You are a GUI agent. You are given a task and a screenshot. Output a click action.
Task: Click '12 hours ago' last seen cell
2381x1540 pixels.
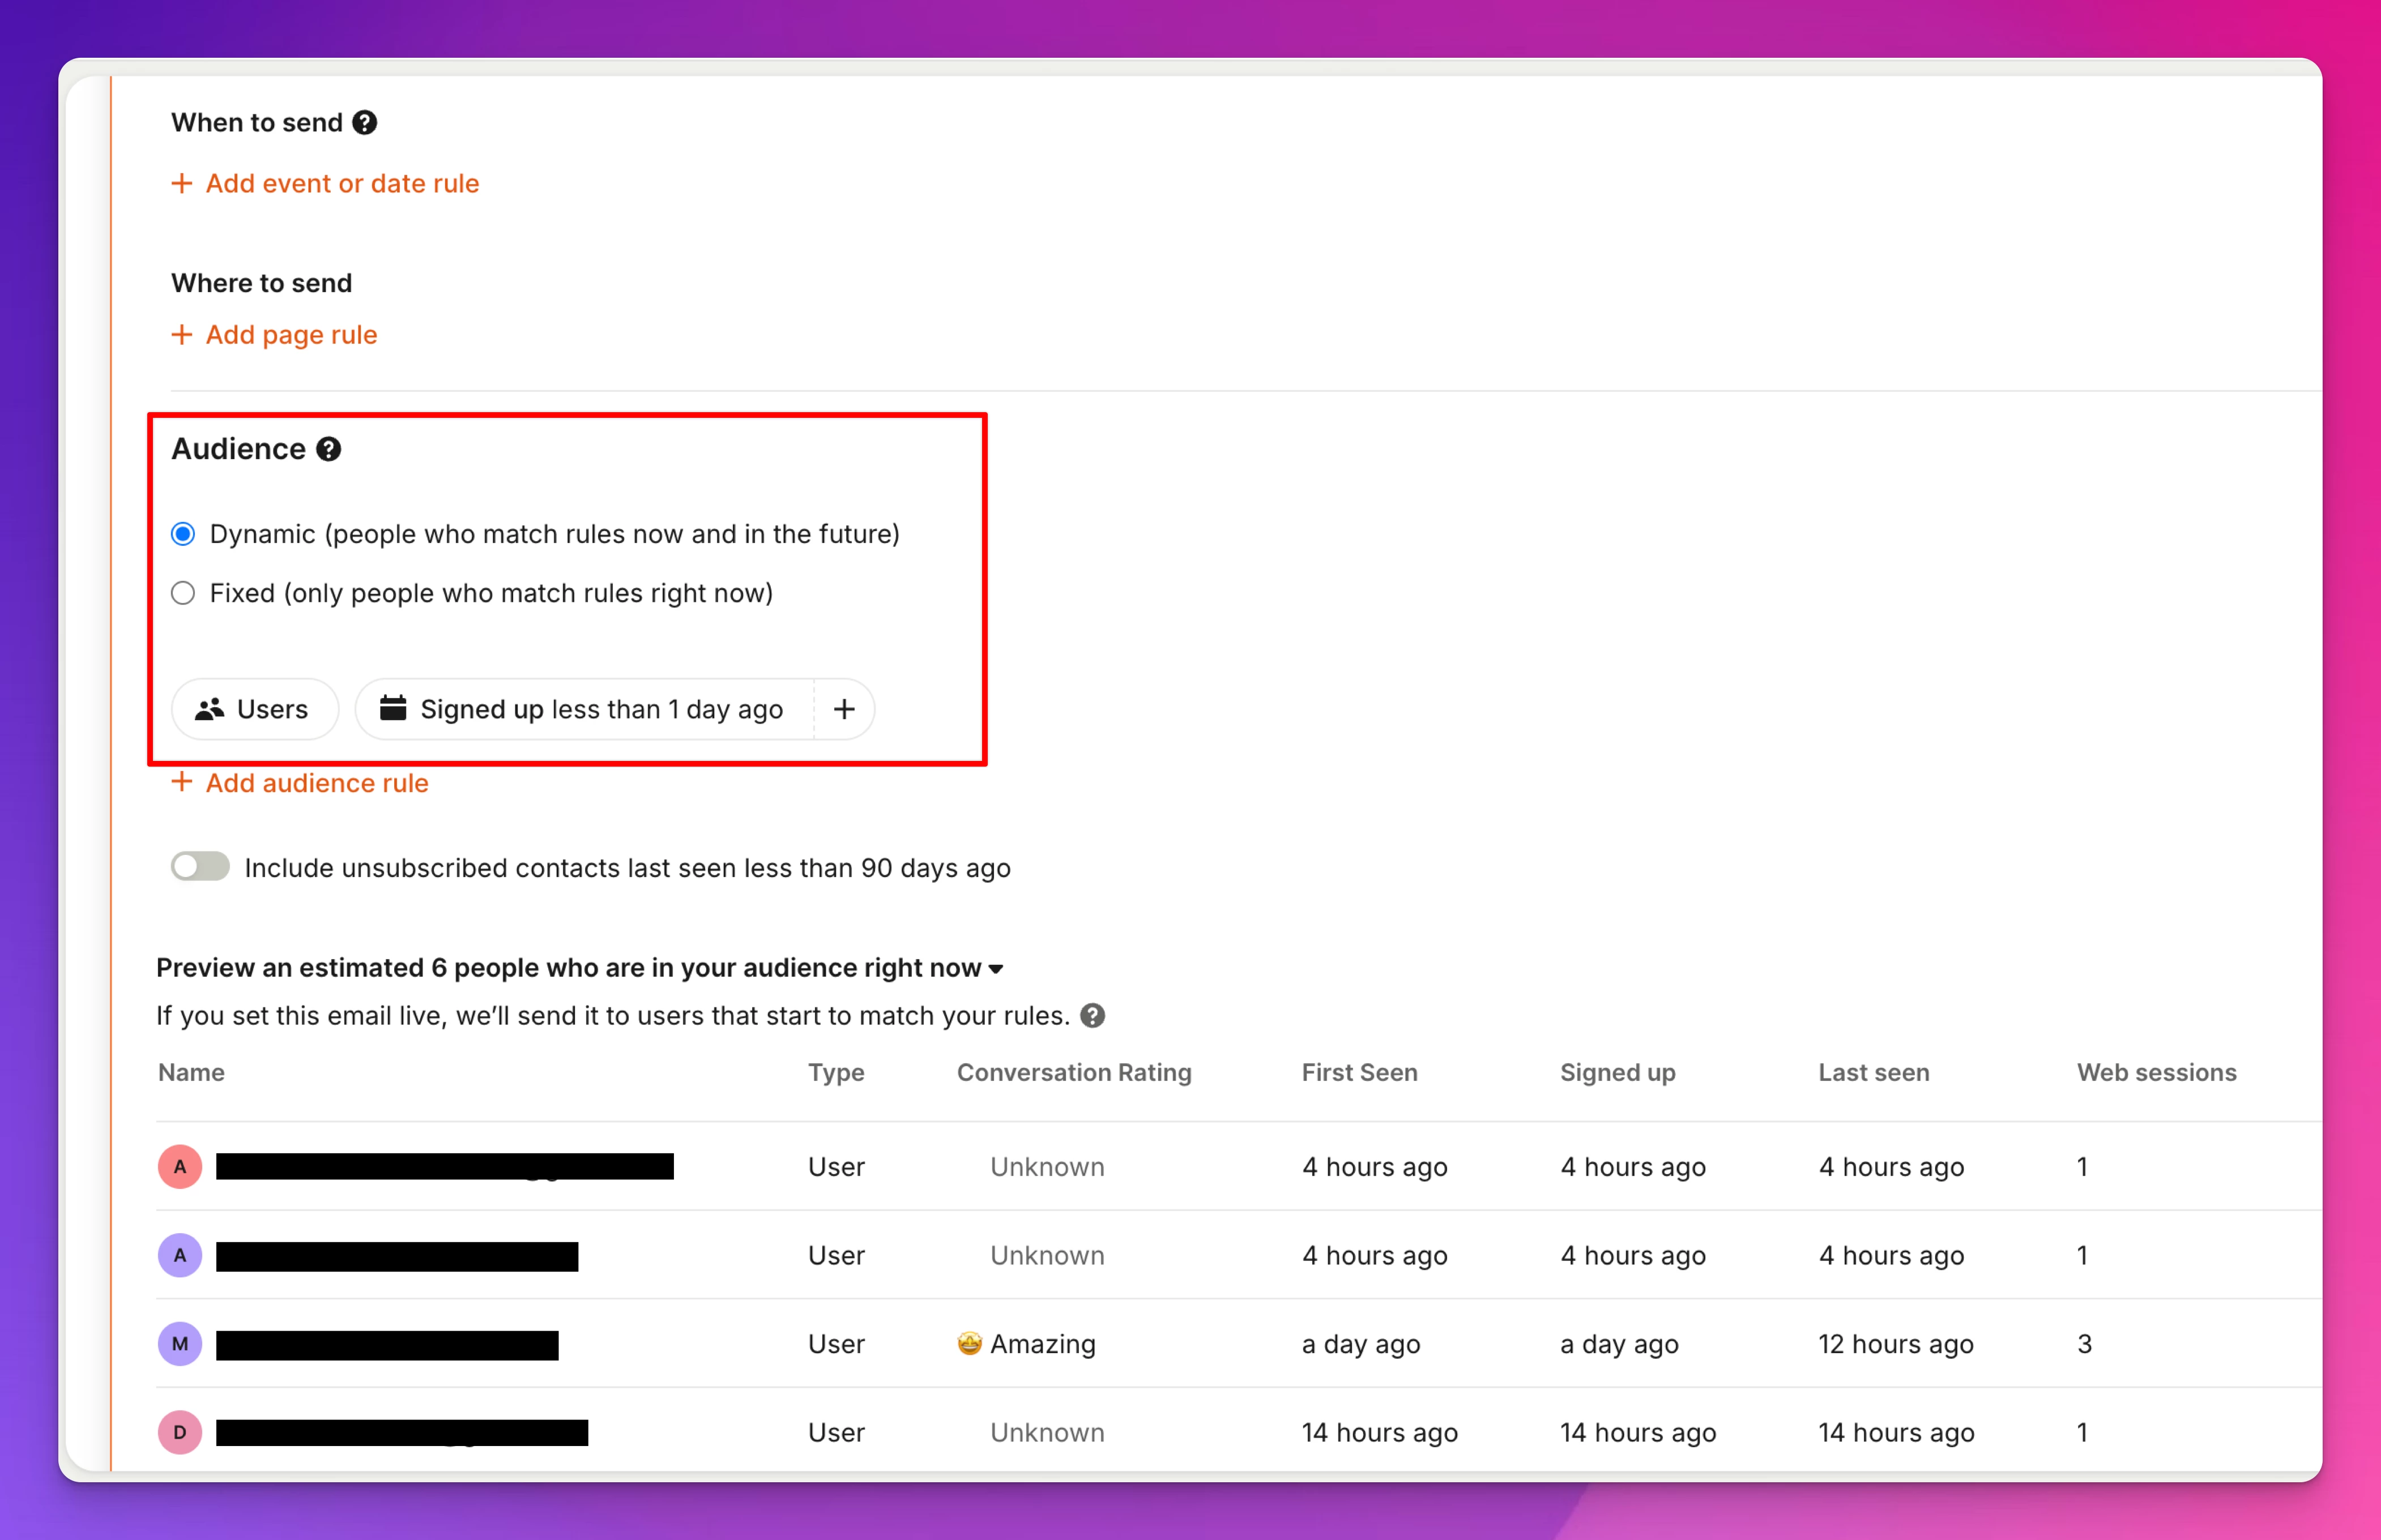(1896, 1344)
